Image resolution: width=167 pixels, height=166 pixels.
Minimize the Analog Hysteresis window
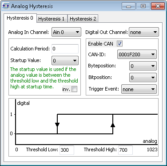128,6
